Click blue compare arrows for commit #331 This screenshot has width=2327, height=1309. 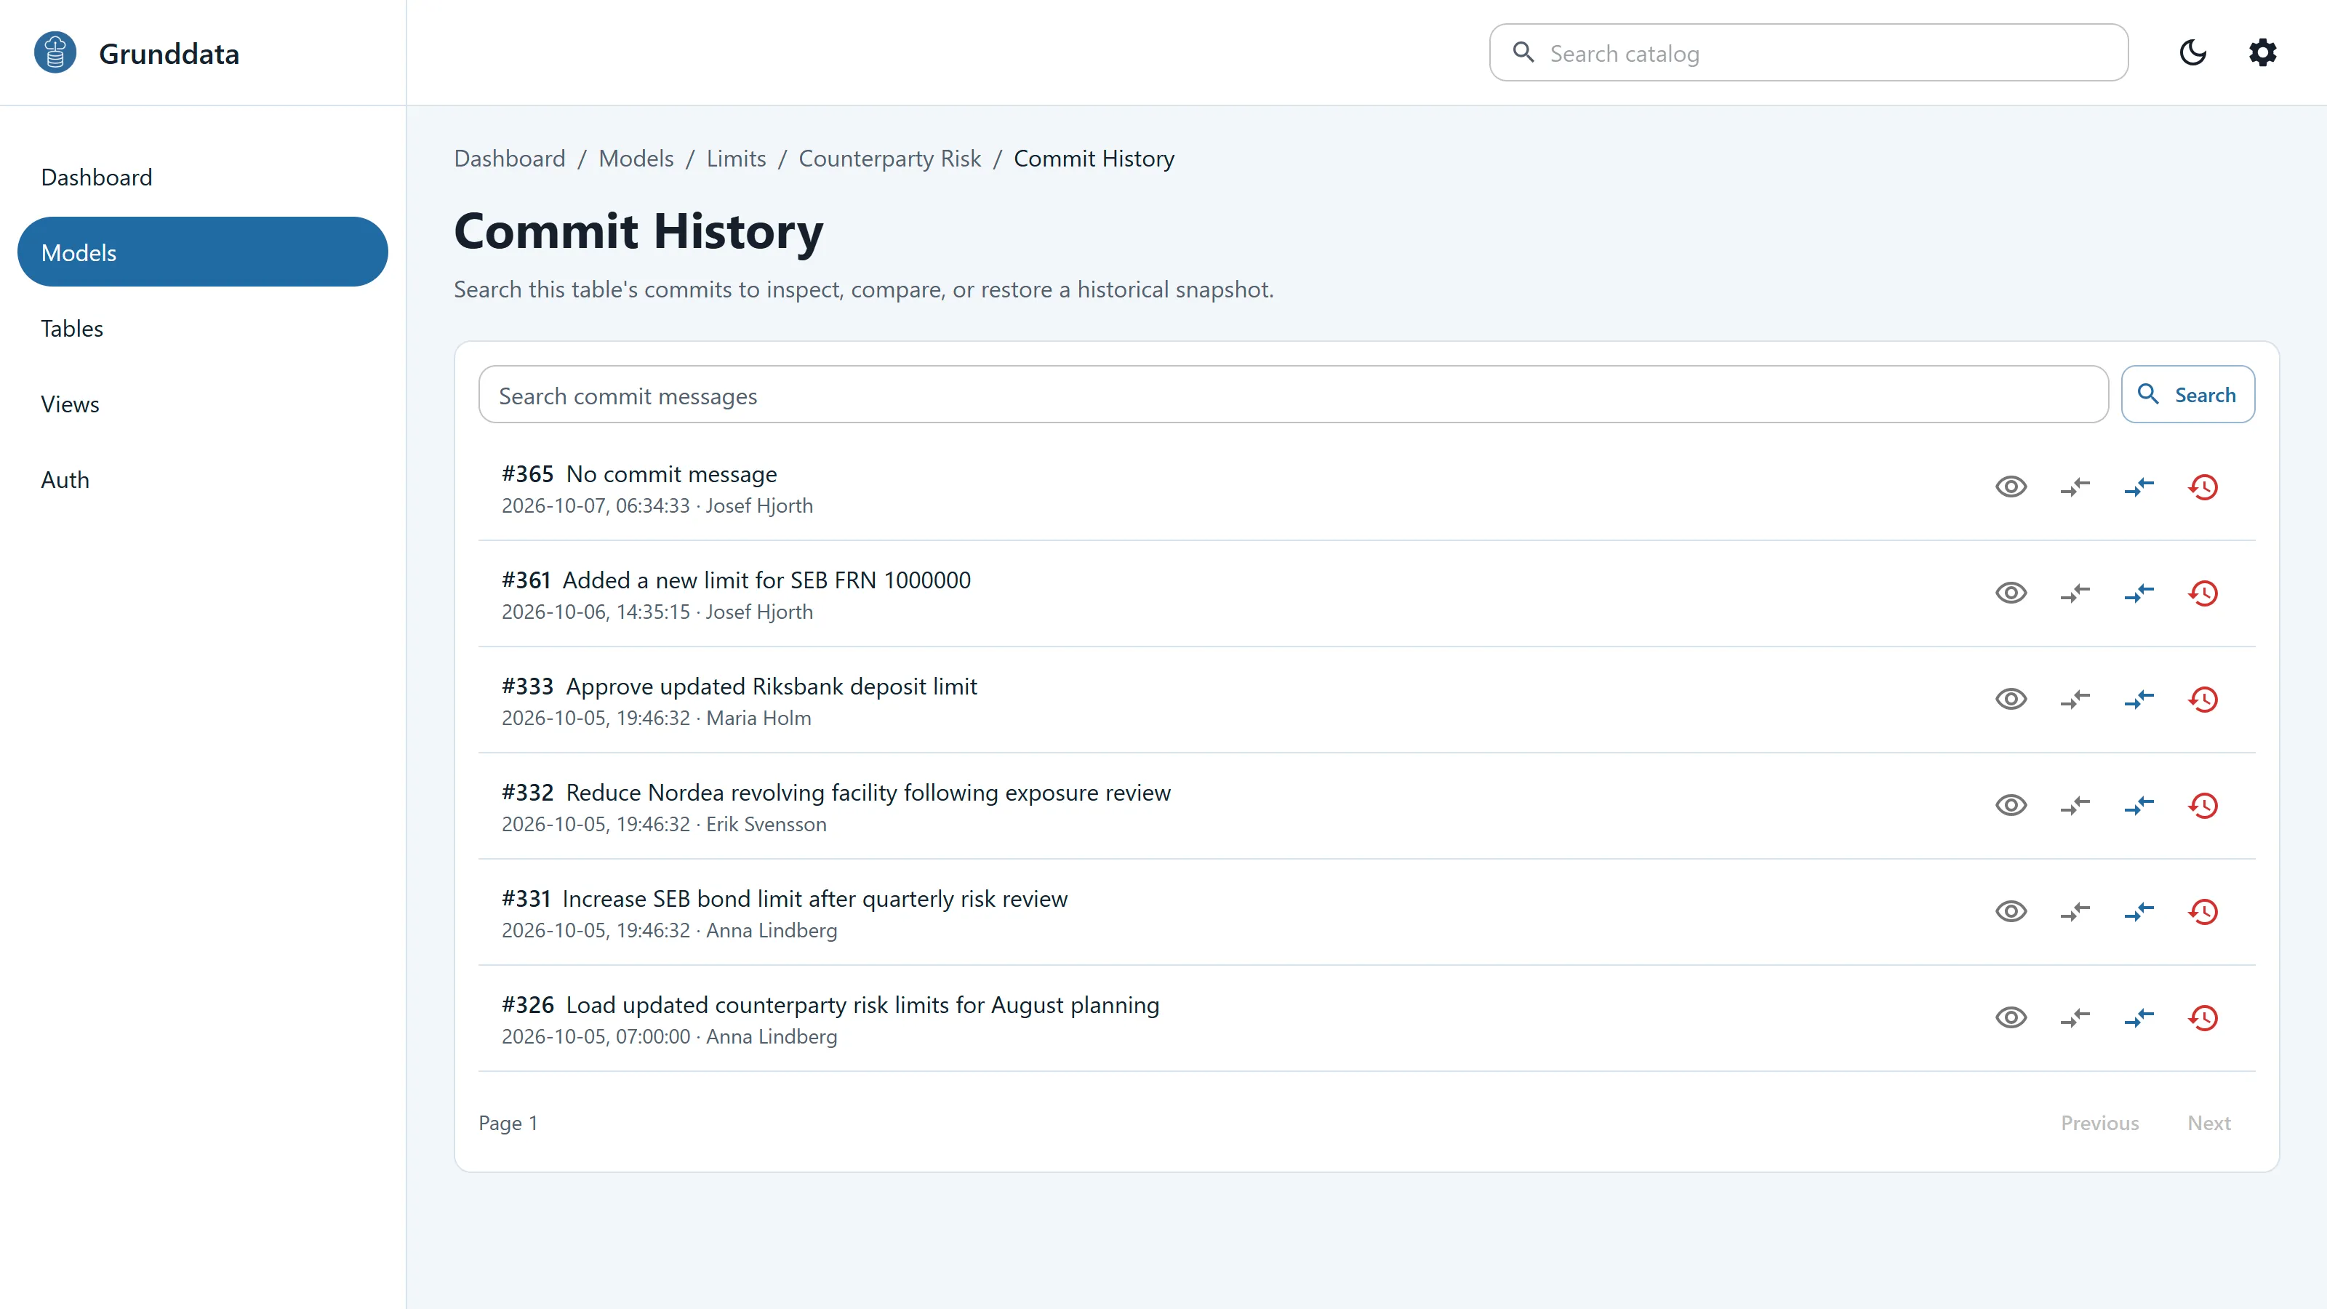coord(2139,911)
